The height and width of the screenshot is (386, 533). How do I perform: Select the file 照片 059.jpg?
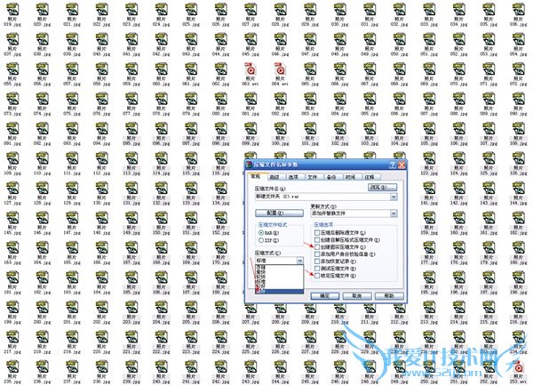pyautogui.click(x=131, y=74)
